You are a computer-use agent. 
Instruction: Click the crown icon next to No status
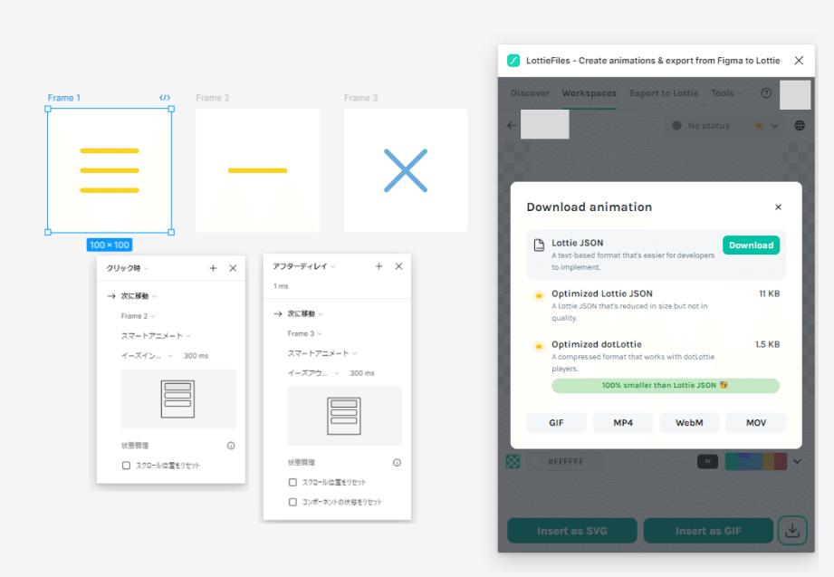click(x=759, y=126)
